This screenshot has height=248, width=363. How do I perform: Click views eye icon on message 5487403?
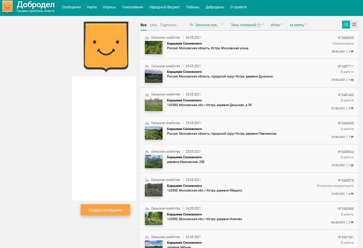[x=352, y=108]
